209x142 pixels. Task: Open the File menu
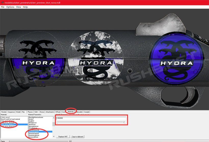tap(3, 7)
